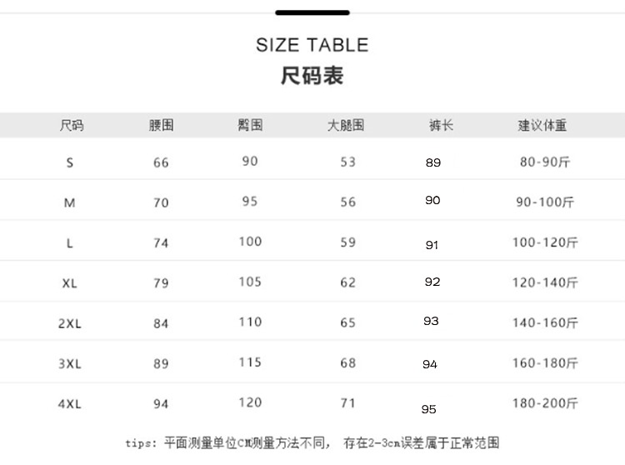Click thigh value 71 in 4XL row
This screenshot has width=625, height=465.
[348, 402]
